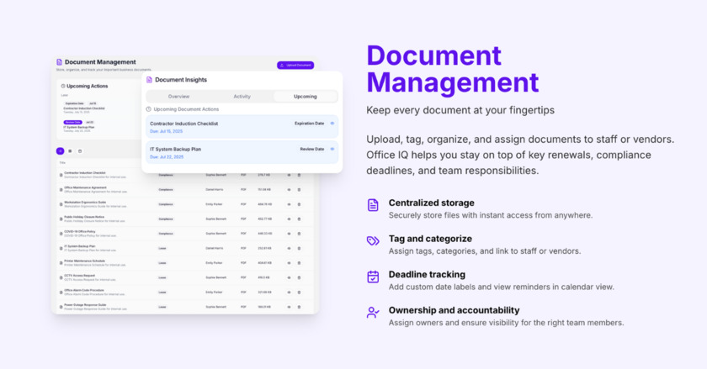Image resolution: width=707 pixels, height=369 pixels.
Task: Preview the Public Holiday Closure Notice
Action: (289, 219)
